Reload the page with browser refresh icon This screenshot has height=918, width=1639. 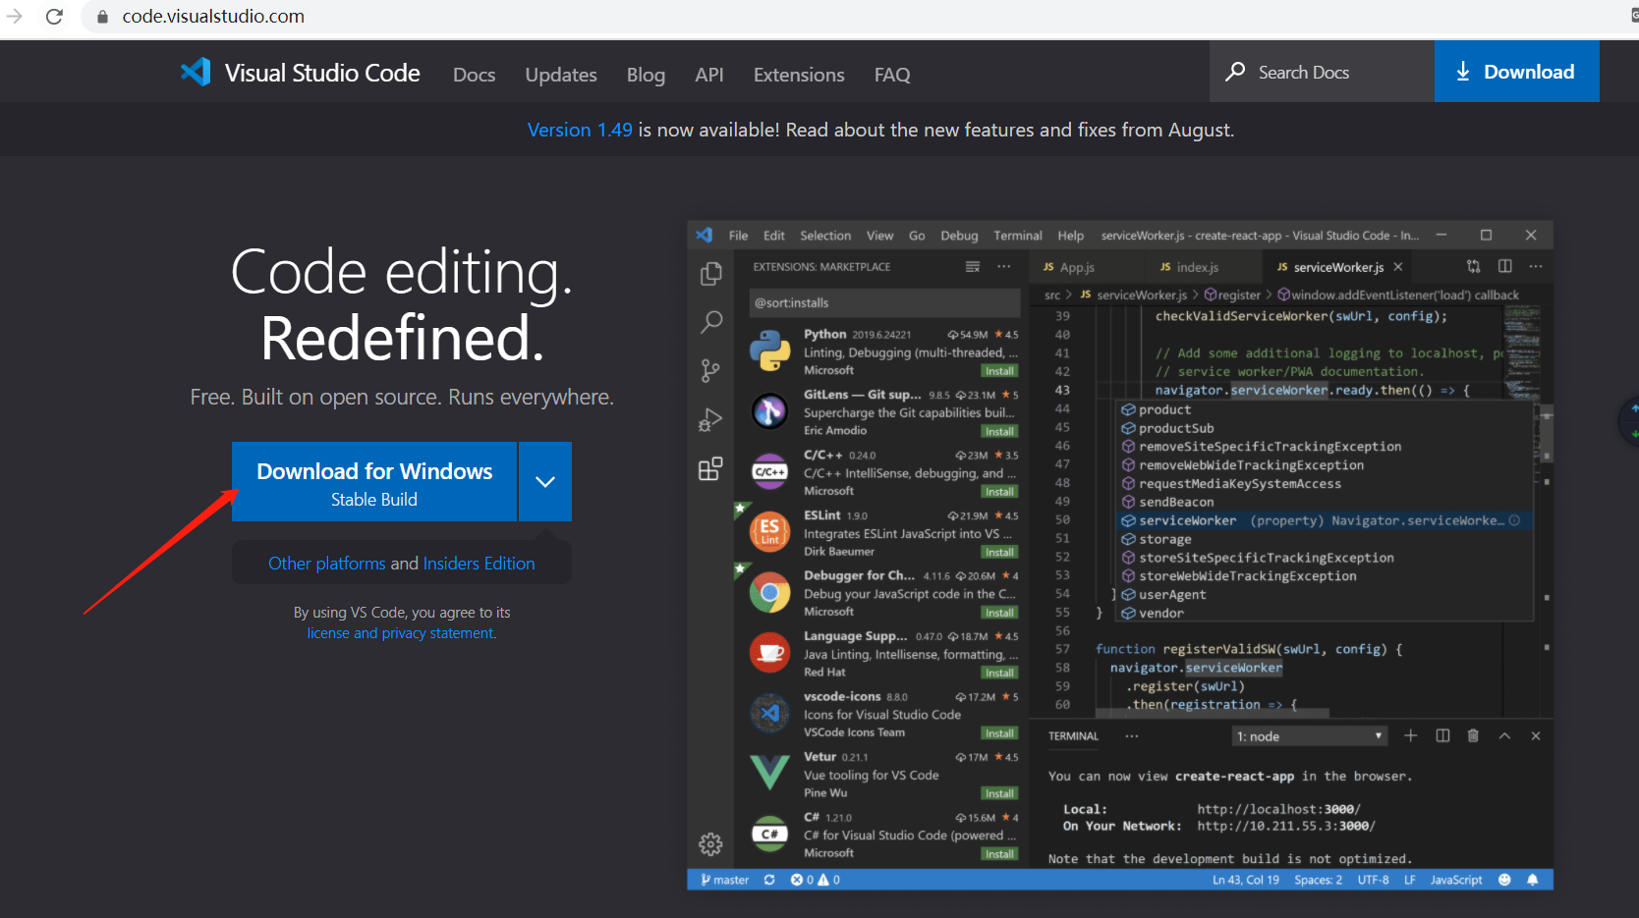(x=54, y=17)
